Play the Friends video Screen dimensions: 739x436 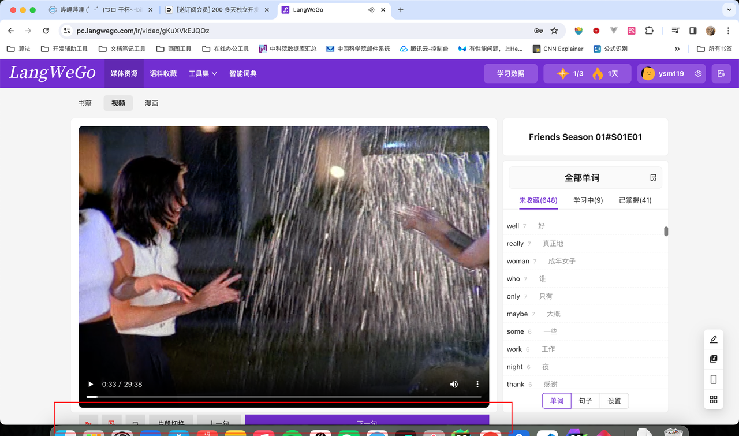(90, 384)
